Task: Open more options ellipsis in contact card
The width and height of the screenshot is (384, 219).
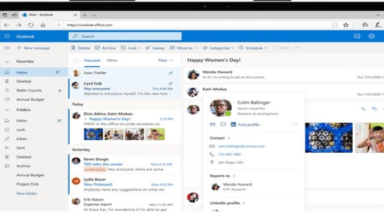Action: point(295,124)
